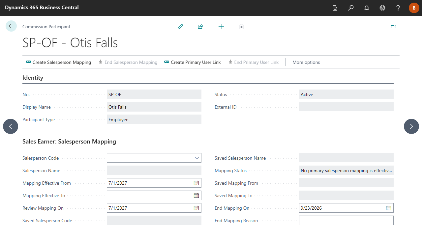Open End Mapping On calendar picker
Screen dimensions: 422x237
pyautogui.click(x=388, y=208)
